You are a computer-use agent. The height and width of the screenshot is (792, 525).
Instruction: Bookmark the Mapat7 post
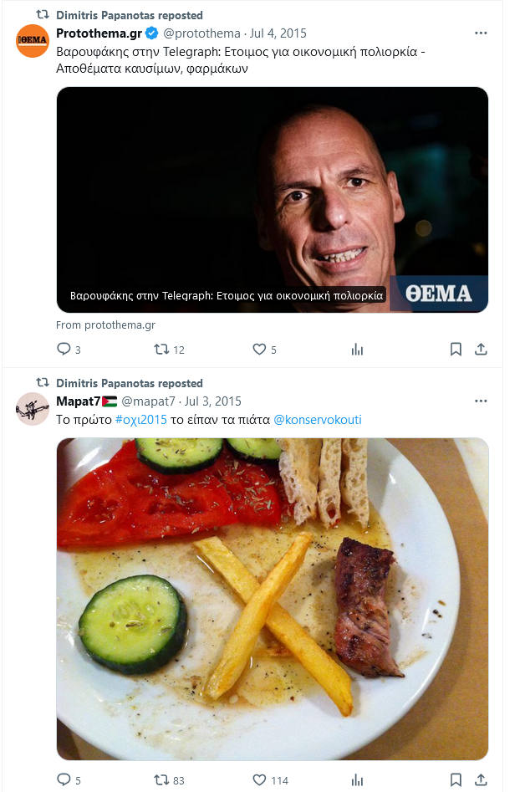click(x=456, y=780)
